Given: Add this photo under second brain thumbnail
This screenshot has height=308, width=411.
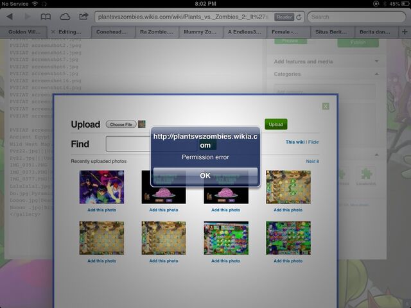Looking at the screenshot, I should 225,210.
